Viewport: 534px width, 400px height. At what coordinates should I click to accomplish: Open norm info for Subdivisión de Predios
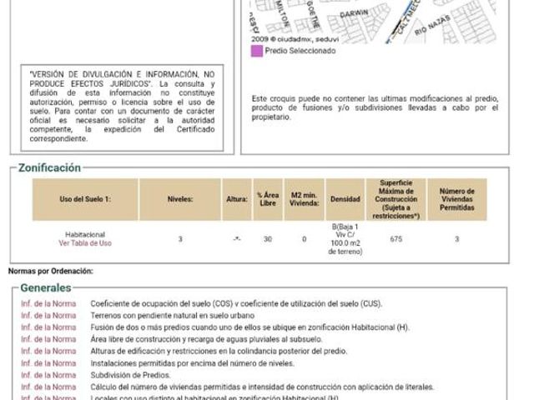click(48, 375)
